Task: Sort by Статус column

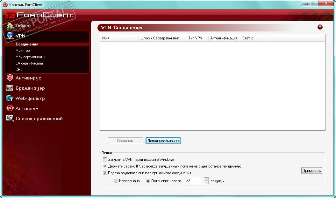Action: pos(254,38)
